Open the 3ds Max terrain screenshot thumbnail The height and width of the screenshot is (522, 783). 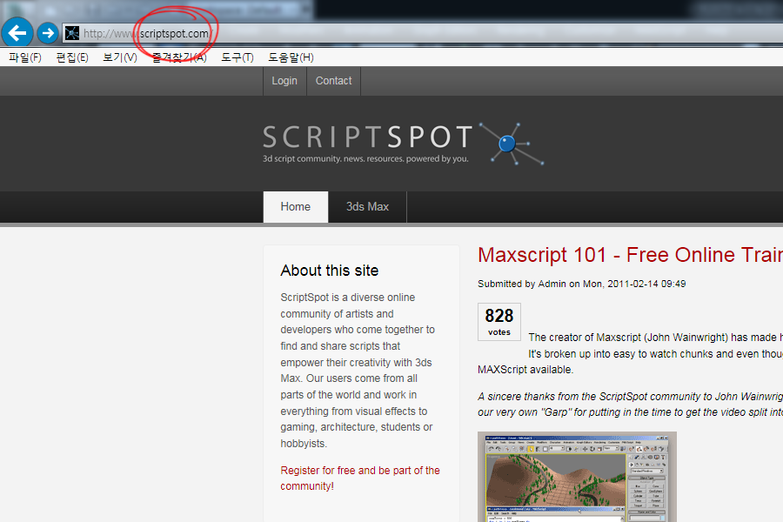coord(578,477)
